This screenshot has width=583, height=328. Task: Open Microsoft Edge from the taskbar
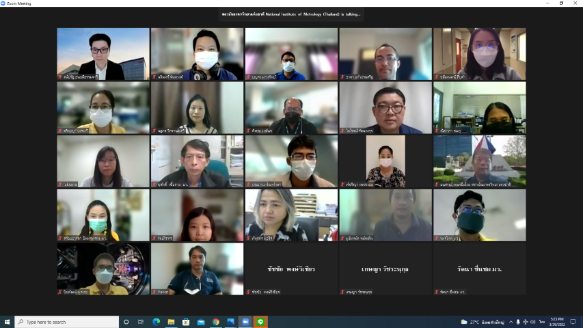coord(156,322)
